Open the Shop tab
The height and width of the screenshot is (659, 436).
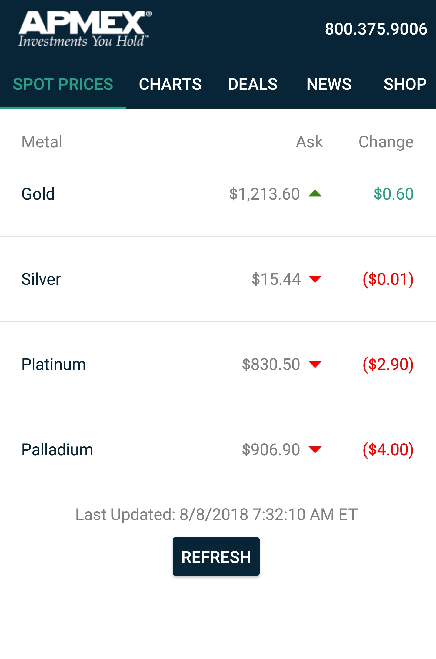(x=405, y=84)
